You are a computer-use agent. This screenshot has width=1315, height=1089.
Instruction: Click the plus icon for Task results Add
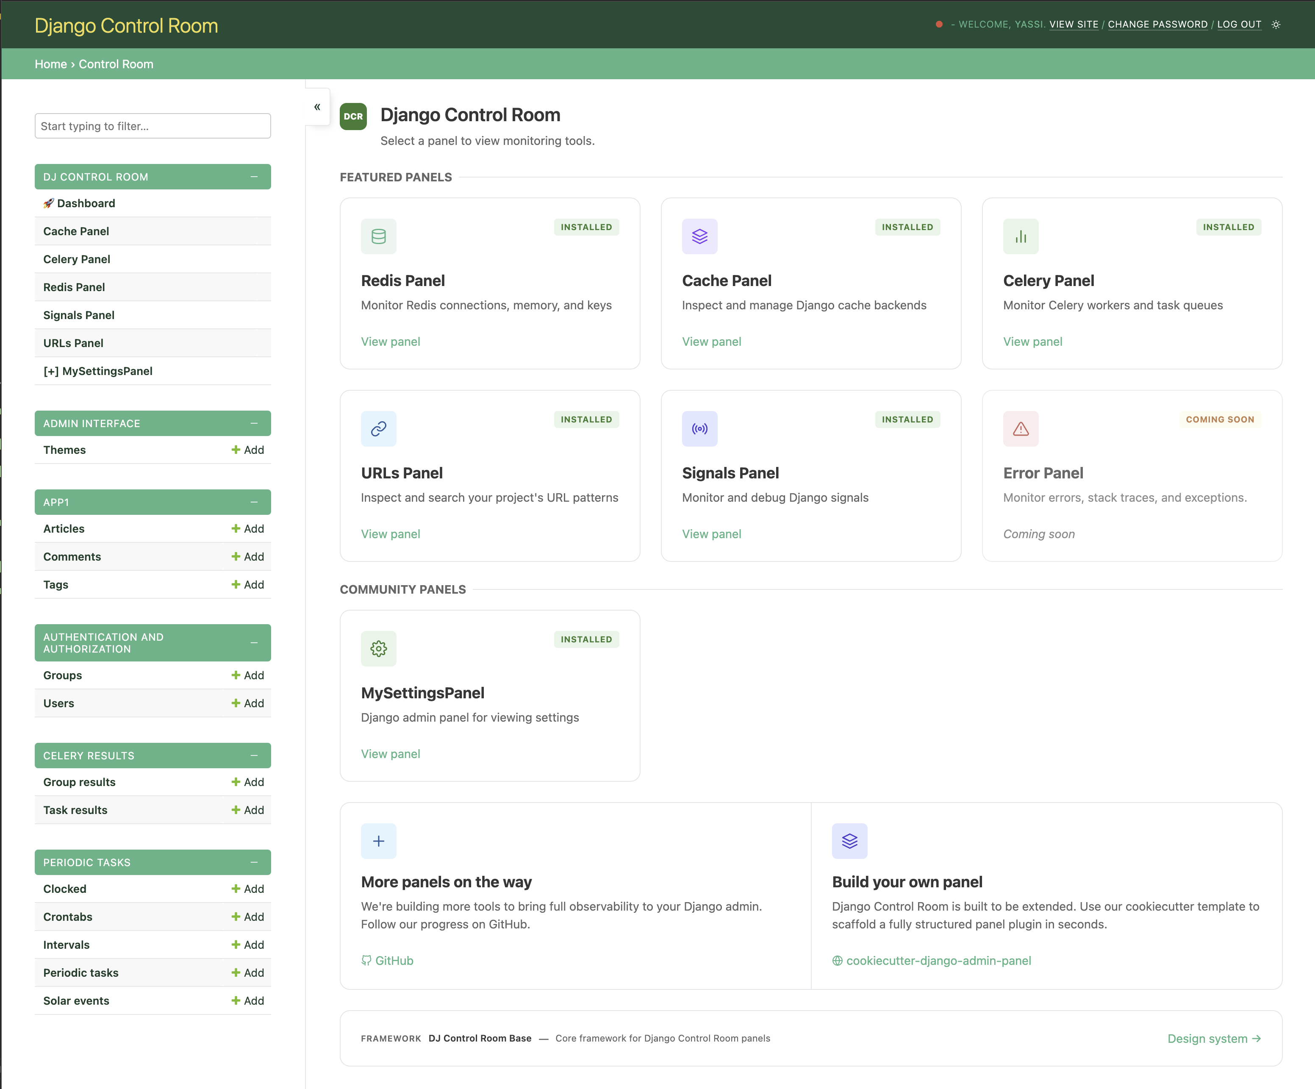click(236, 810)
